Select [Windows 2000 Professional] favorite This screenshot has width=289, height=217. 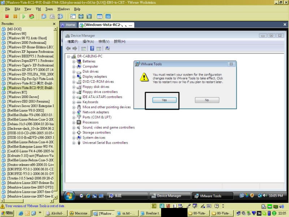[26, 43]
